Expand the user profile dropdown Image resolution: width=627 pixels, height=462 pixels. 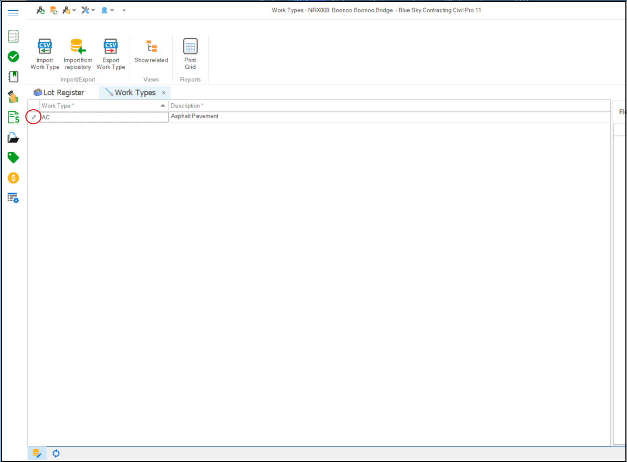(x=112, y=10)
